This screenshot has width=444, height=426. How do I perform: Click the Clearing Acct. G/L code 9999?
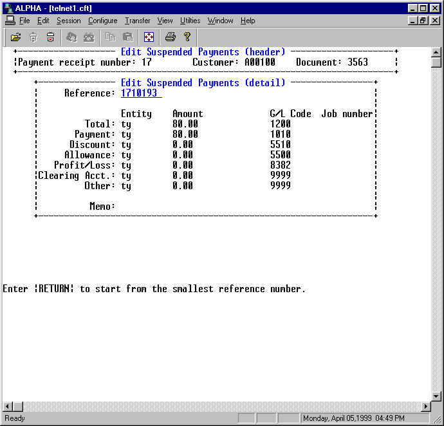click(281, 175)
